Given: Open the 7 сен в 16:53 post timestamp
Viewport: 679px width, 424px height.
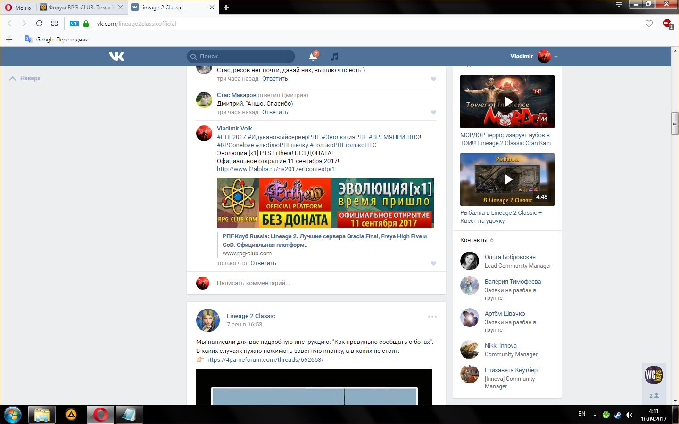Looking at the screenshot, I should pyautogui.click(x=244, y=325).
